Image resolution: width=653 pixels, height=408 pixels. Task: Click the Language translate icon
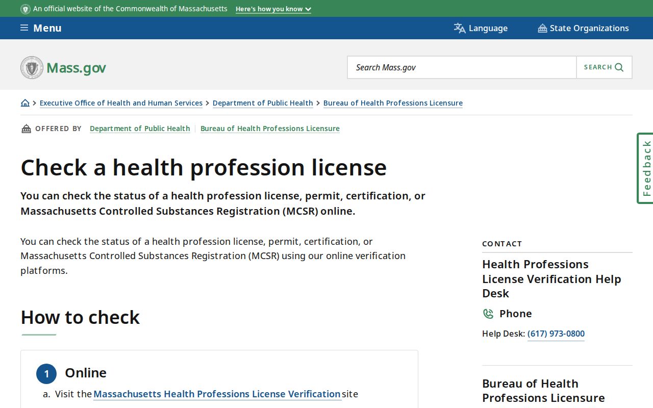(460, 28)
